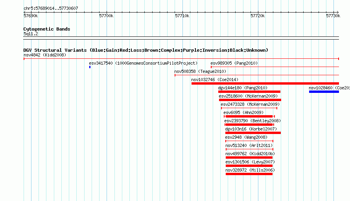Click the esv989305 (Pang2010) label

(x=234, y=63)
